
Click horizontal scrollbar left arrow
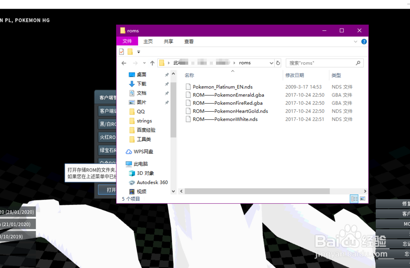(x=181, y=191)
